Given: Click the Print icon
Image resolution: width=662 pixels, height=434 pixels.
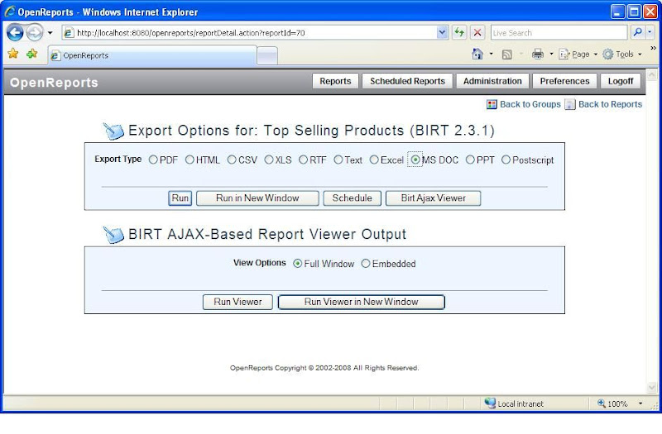Looking at the screenshot, I should click(x=537, y=54).
